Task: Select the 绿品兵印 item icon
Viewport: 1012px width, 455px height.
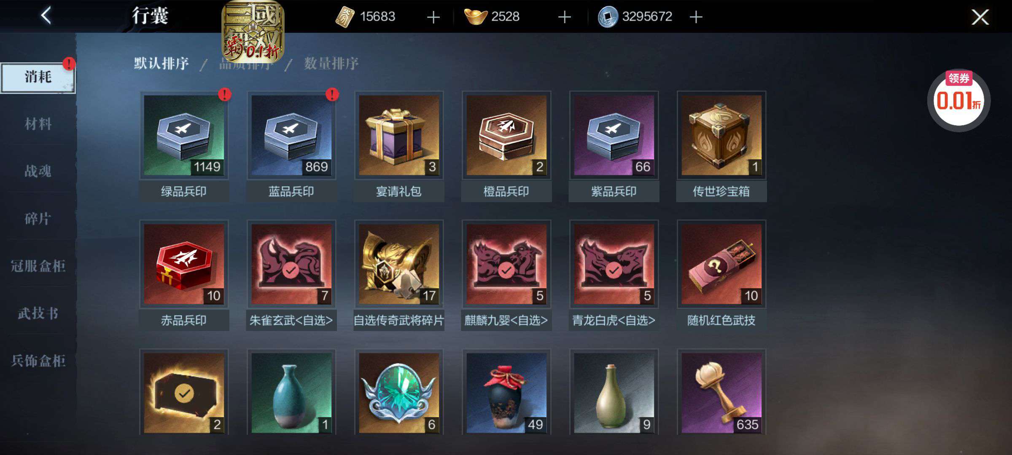Action: click(184, 135)
